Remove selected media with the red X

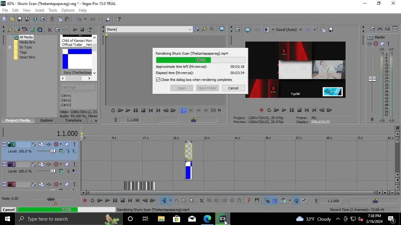pyautogui.click(x=49, y=30)
